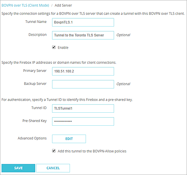
Task: Click the Tunnel ID input field
Action: click(83, 108)
